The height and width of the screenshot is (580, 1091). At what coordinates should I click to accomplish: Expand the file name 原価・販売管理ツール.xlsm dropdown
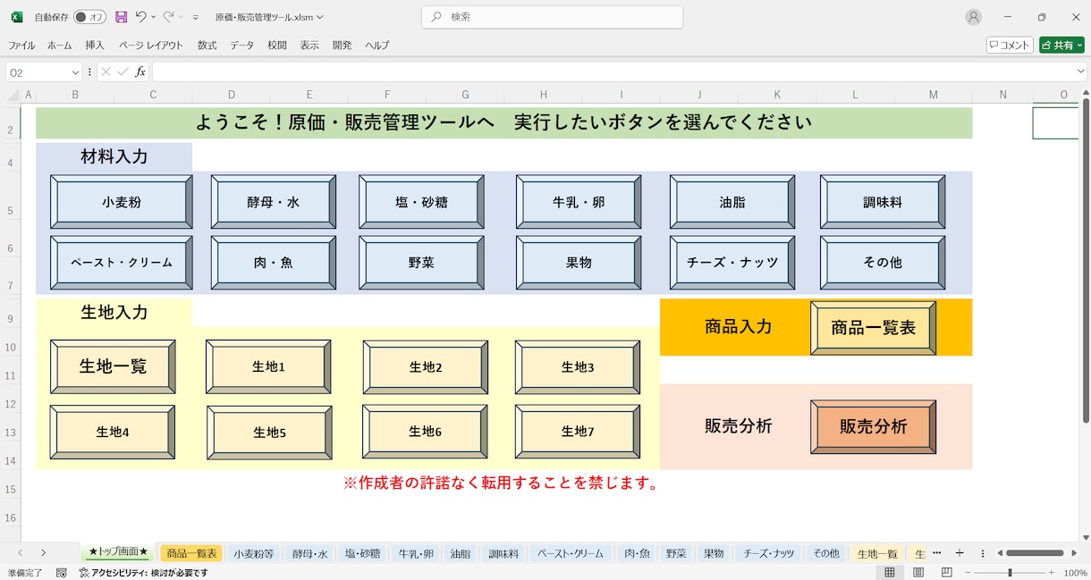(x=320, y=17)
